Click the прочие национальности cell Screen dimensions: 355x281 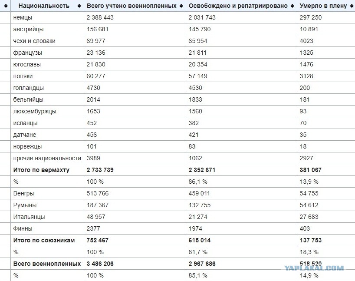pos(47,158)
